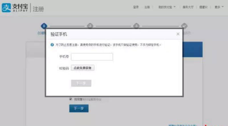Click the blue link at bottom right of the form

coord(182,125)
